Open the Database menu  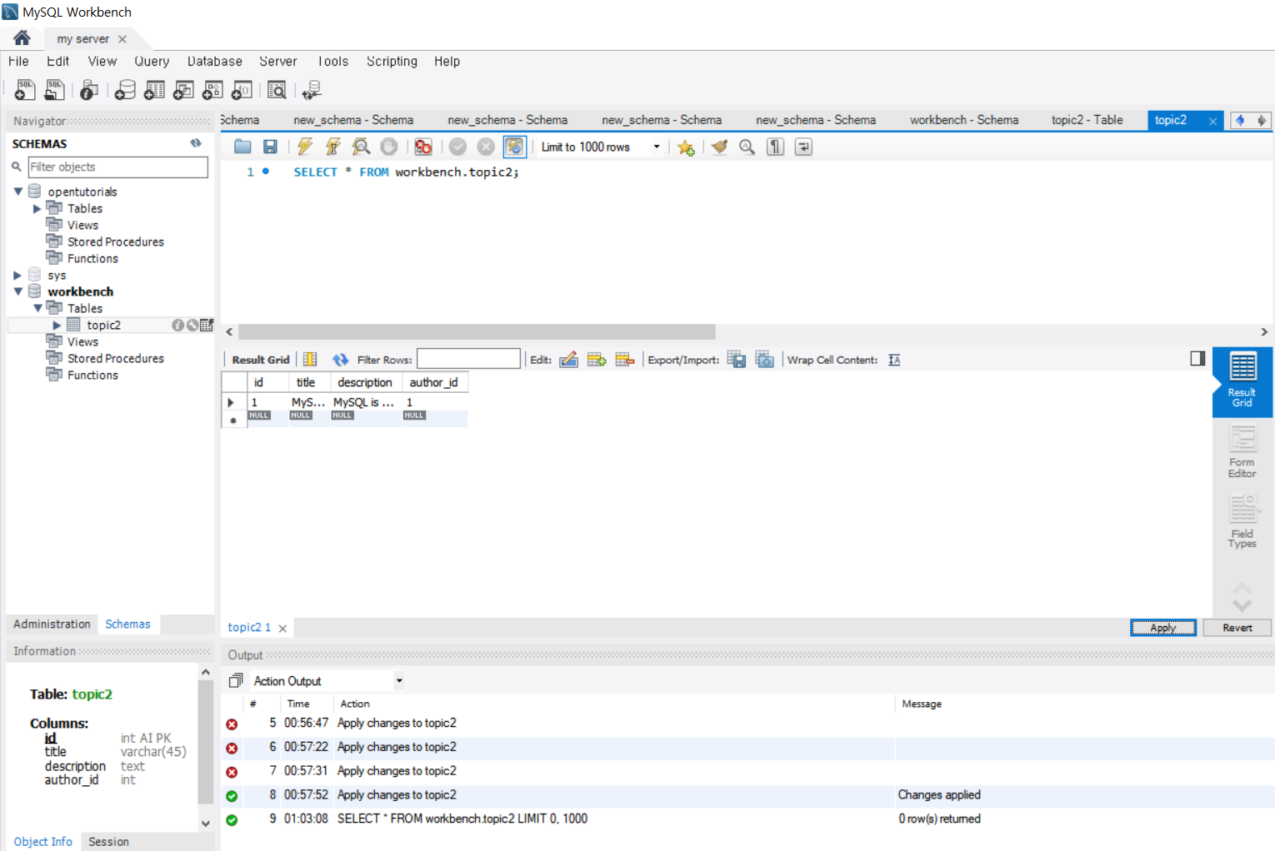pos(215,61)
